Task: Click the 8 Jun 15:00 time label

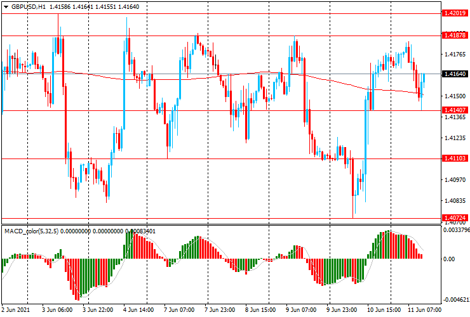Action: coord(260,309)
